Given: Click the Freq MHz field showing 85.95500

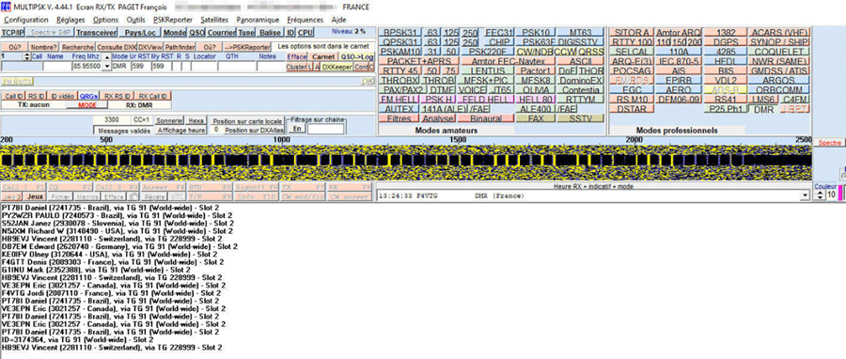Looking at the screenshot, I should pos(86,67).
